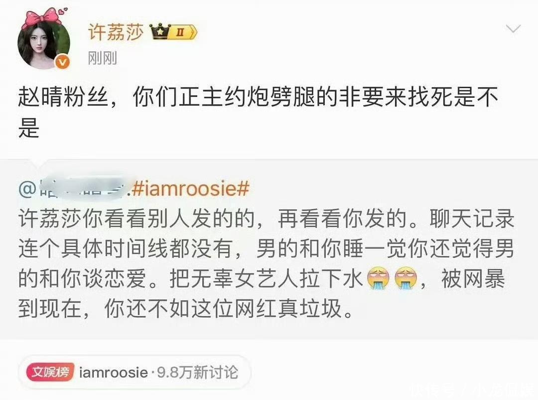This screenshot has height=400, width=538.
Task: Open the blurred @ mentioned user
Action: pyautogui.click(x=74, y=189)
